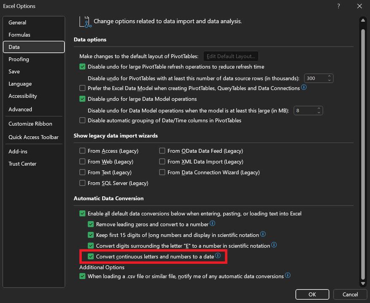Image resolution: width=370 pixels, height=303 pixels.
Task: Decrease Data Model size in MB spinner
Action: point(319,113)
